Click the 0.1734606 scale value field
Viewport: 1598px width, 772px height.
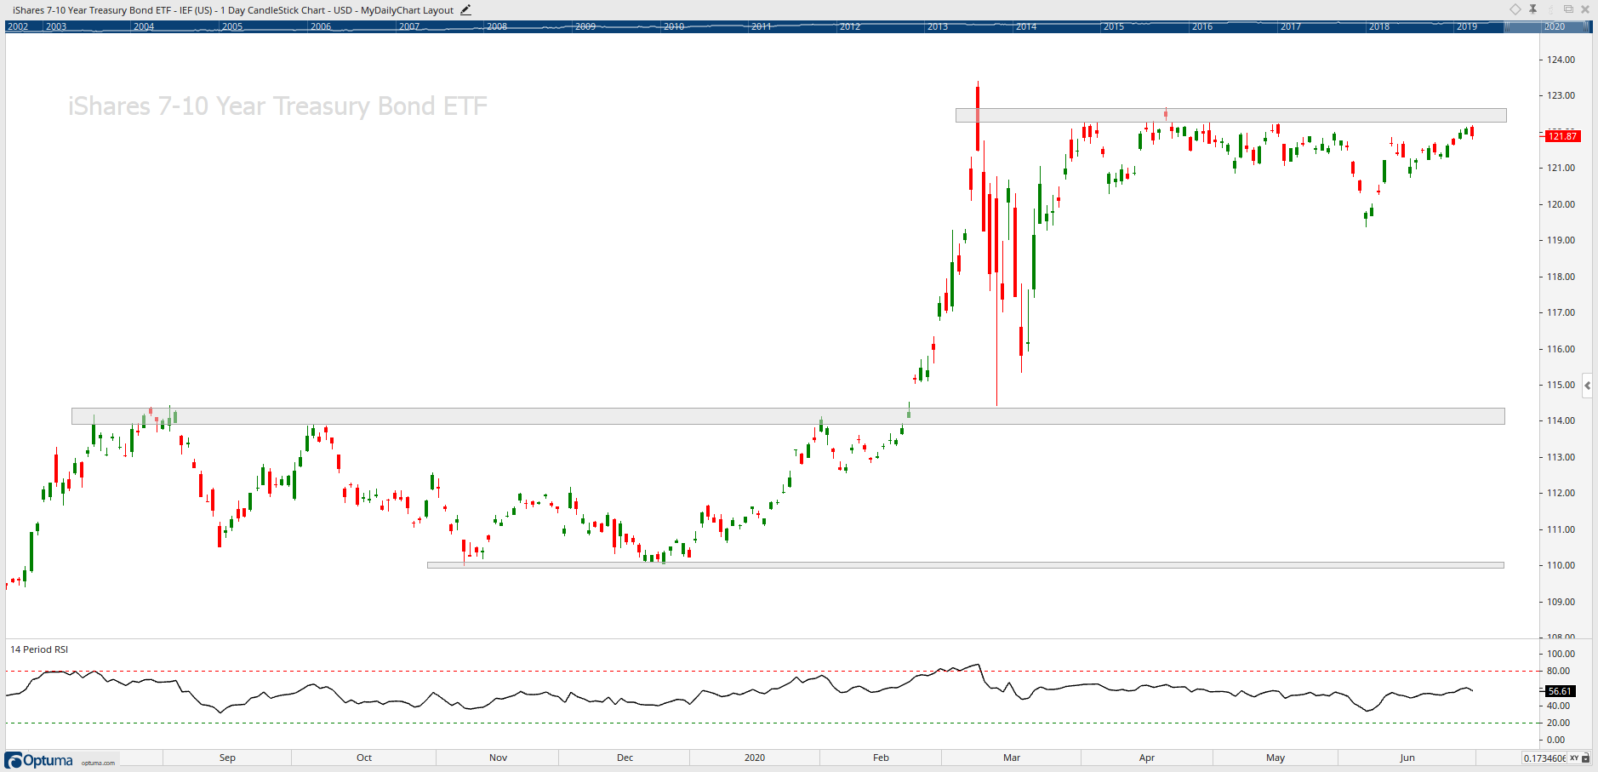pyautogui.click(x=1544, y=758)
